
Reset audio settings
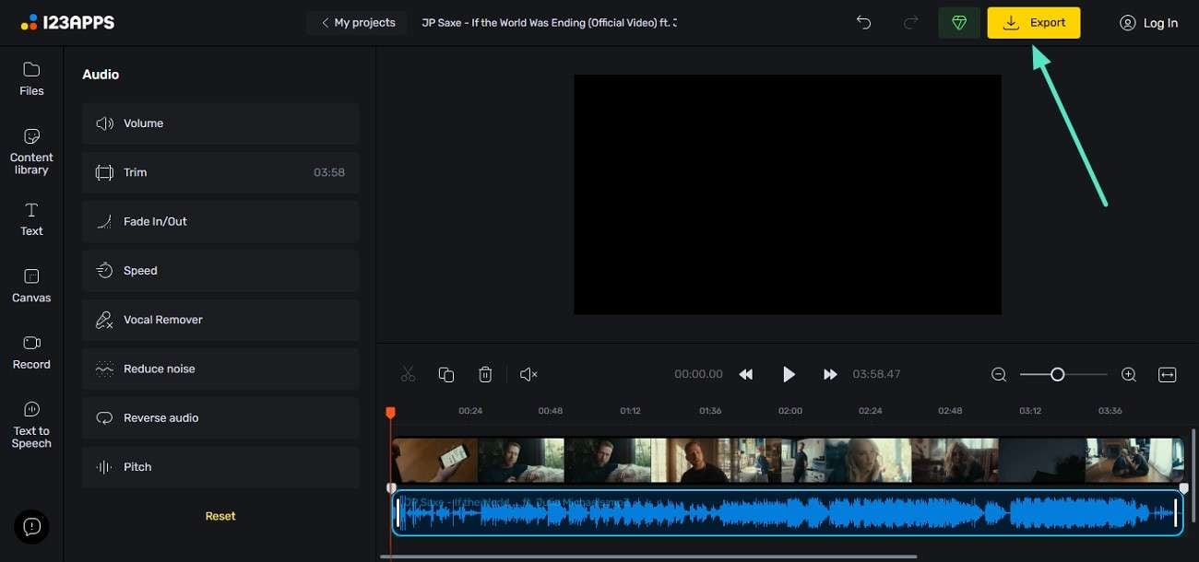click(x=220, y=516)
